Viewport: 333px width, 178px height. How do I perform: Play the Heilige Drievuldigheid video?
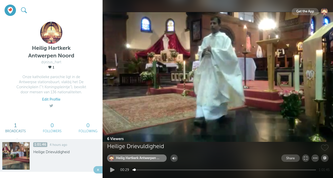112,170
